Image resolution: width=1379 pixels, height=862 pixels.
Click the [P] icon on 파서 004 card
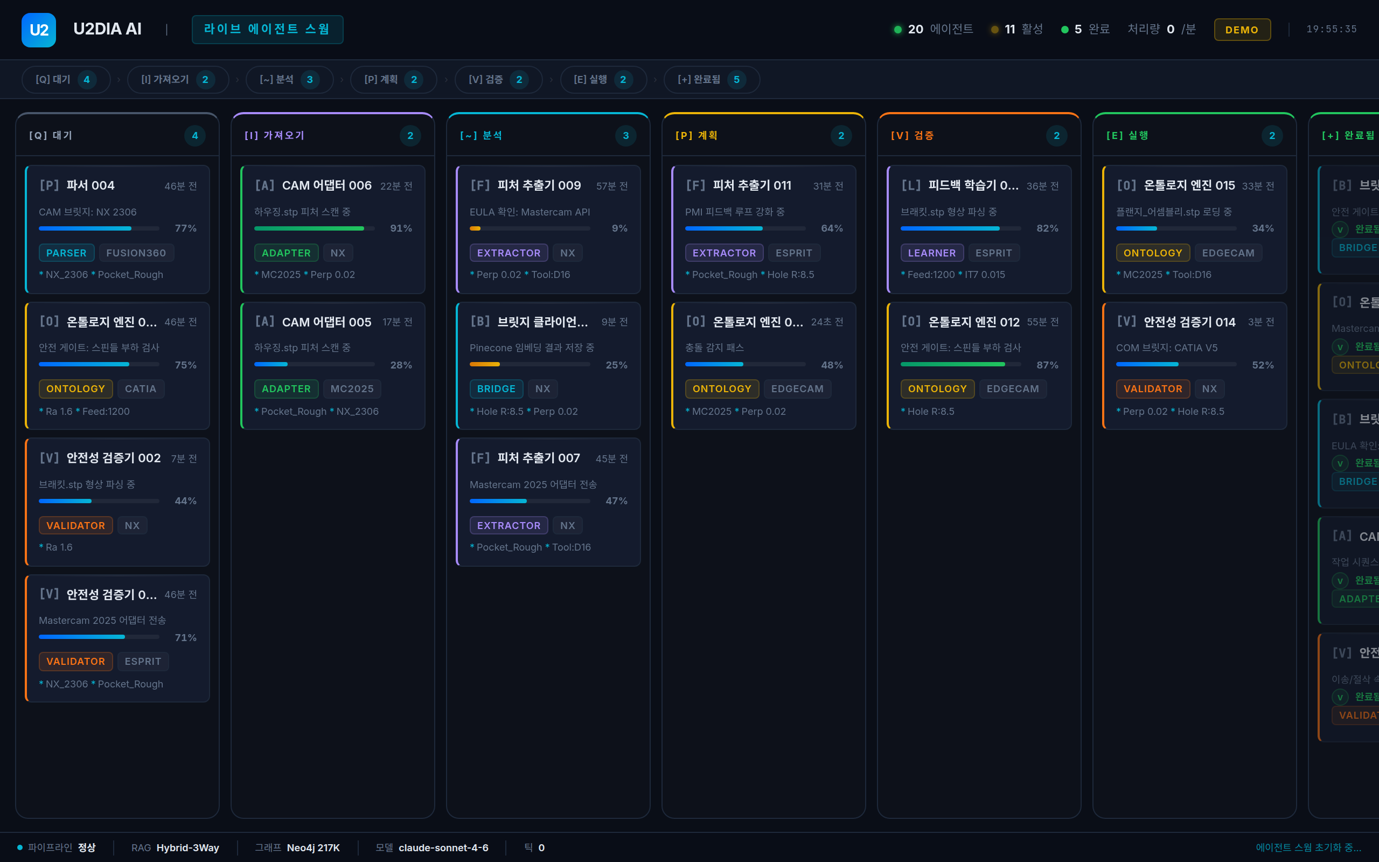point(49,185)
